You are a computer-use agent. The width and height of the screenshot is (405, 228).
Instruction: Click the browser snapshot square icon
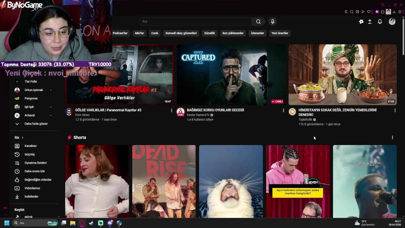pyautogui.click(x=352, y=12)
